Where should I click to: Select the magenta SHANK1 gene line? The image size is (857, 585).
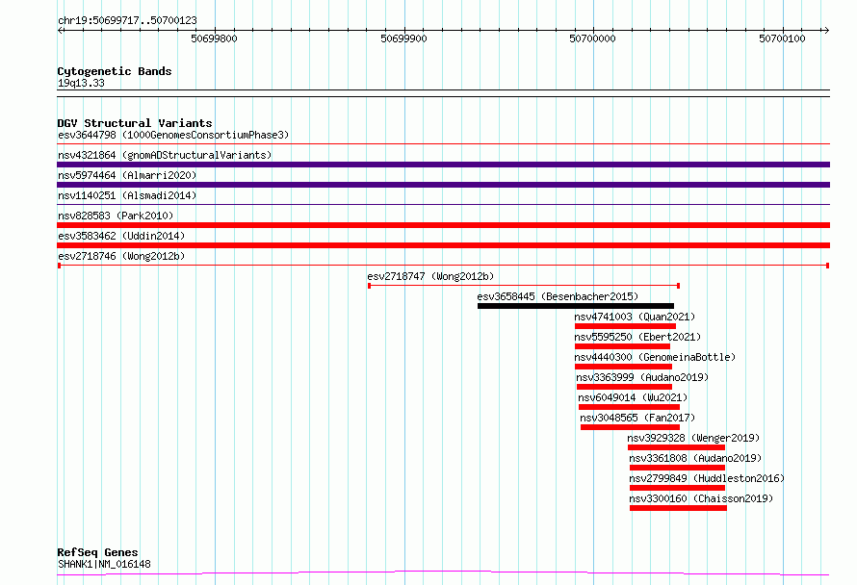pyautogui.click(x=443, y=573)
